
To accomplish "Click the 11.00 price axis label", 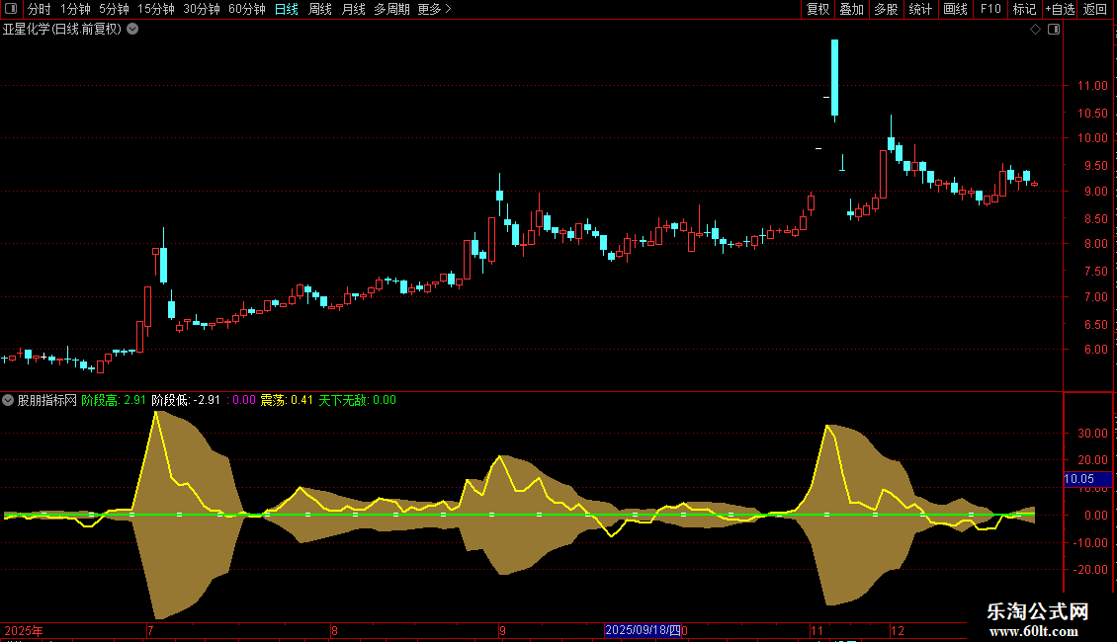I will (x=1092, y=85).
